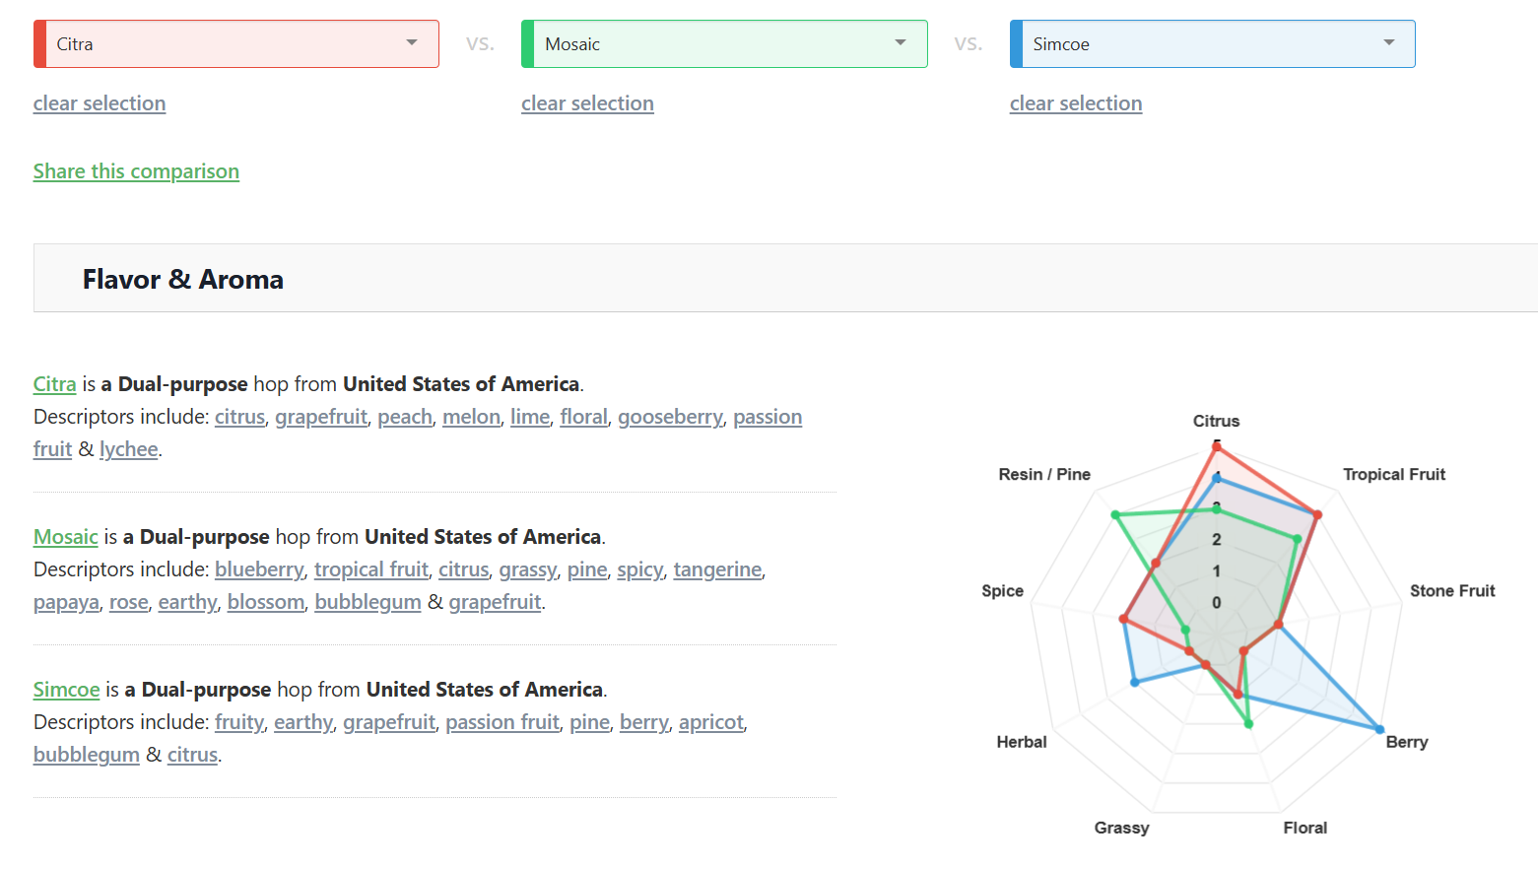Click the blueberry descriptor link
The width and height of the screenshot is (1538, 869).
[x=259, y=569]
